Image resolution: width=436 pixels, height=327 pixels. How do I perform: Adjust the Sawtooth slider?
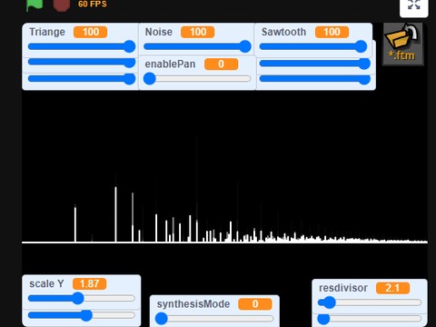click(313, 46)
